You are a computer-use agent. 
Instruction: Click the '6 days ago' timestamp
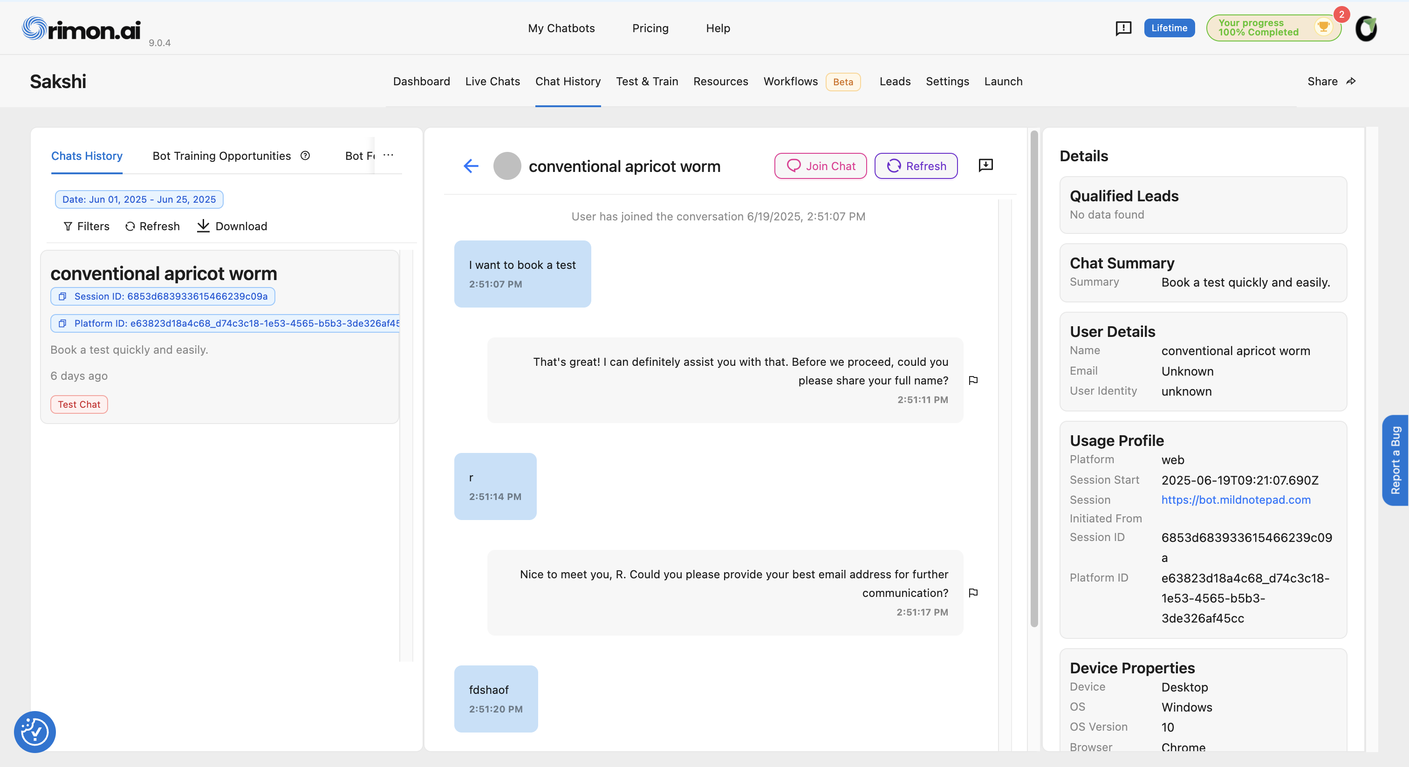(79, 376)
